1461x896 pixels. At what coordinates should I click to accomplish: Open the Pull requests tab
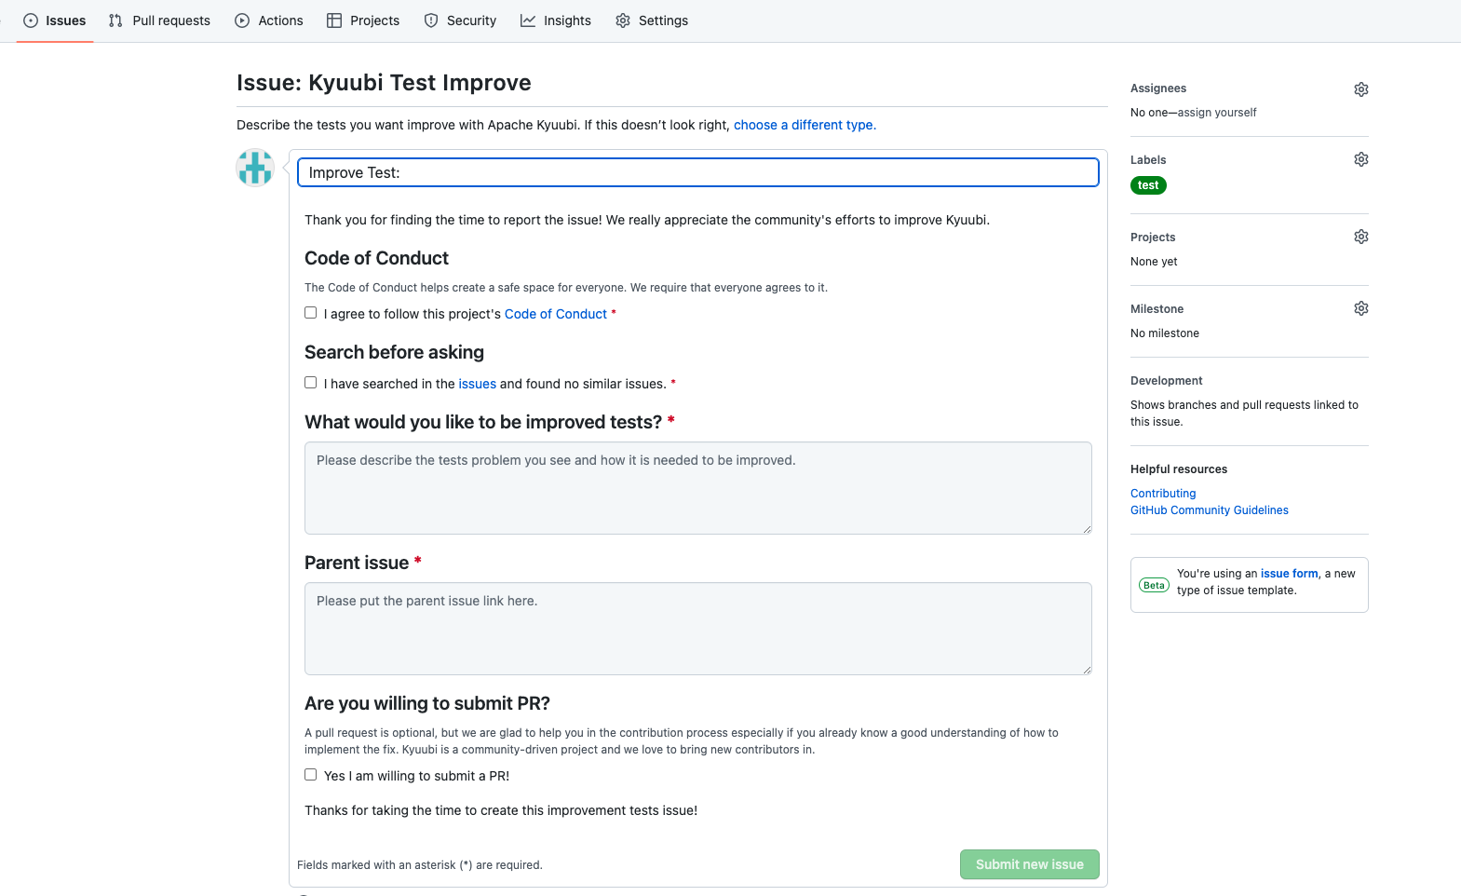pos(159,20)
